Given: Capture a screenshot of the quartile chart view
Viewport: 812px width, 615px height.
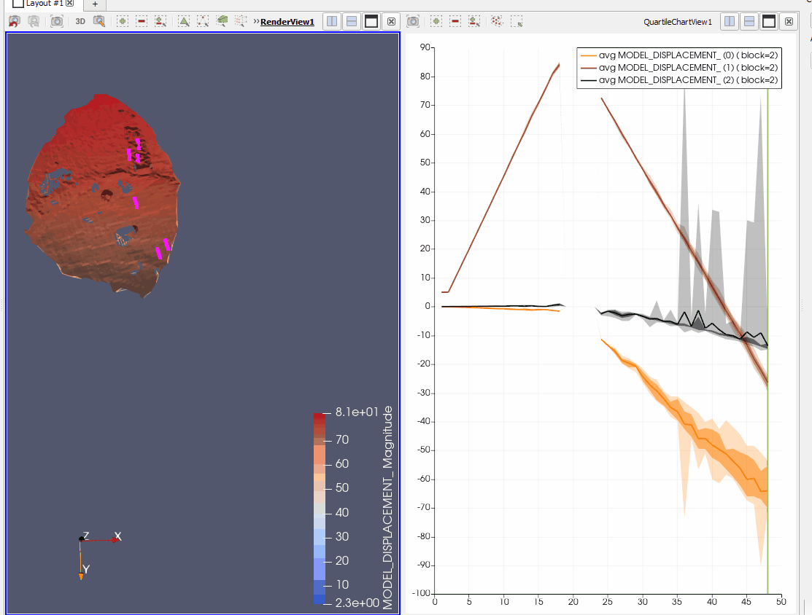Looking at the screenshot, I should click(413, 22).
